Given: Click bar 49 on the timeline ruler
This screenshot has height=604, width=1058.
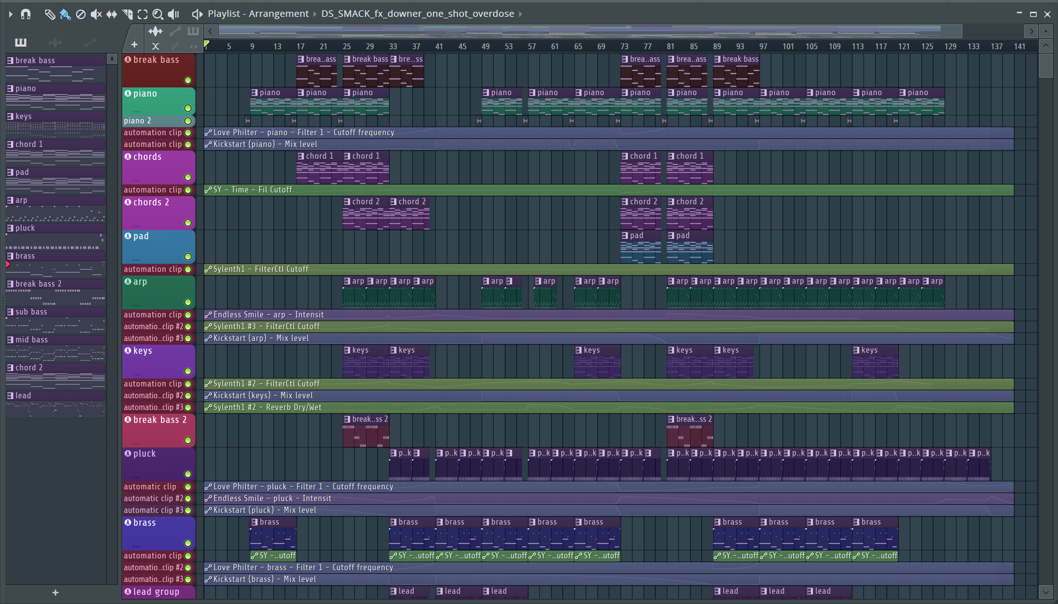Looking at the screenshot, I should (485, 46).
